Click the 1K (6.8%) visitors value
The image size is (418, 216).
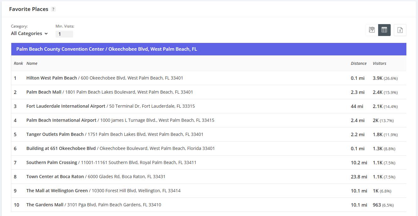[382, 191]
